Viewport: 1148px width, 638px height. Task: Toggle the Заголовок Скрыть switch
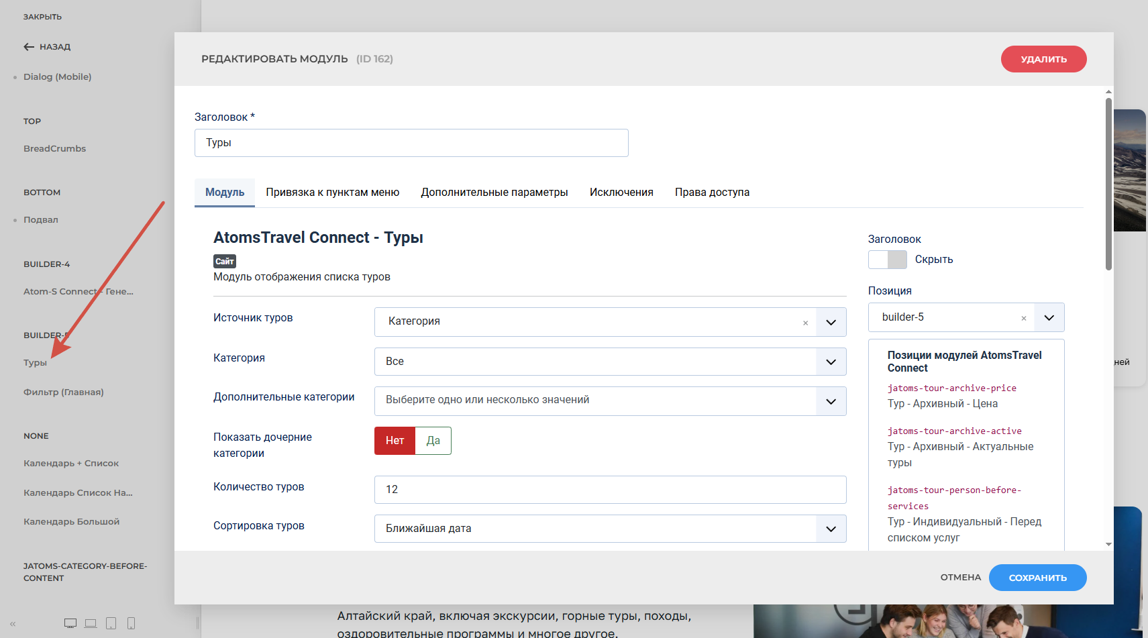click(887, 260)
